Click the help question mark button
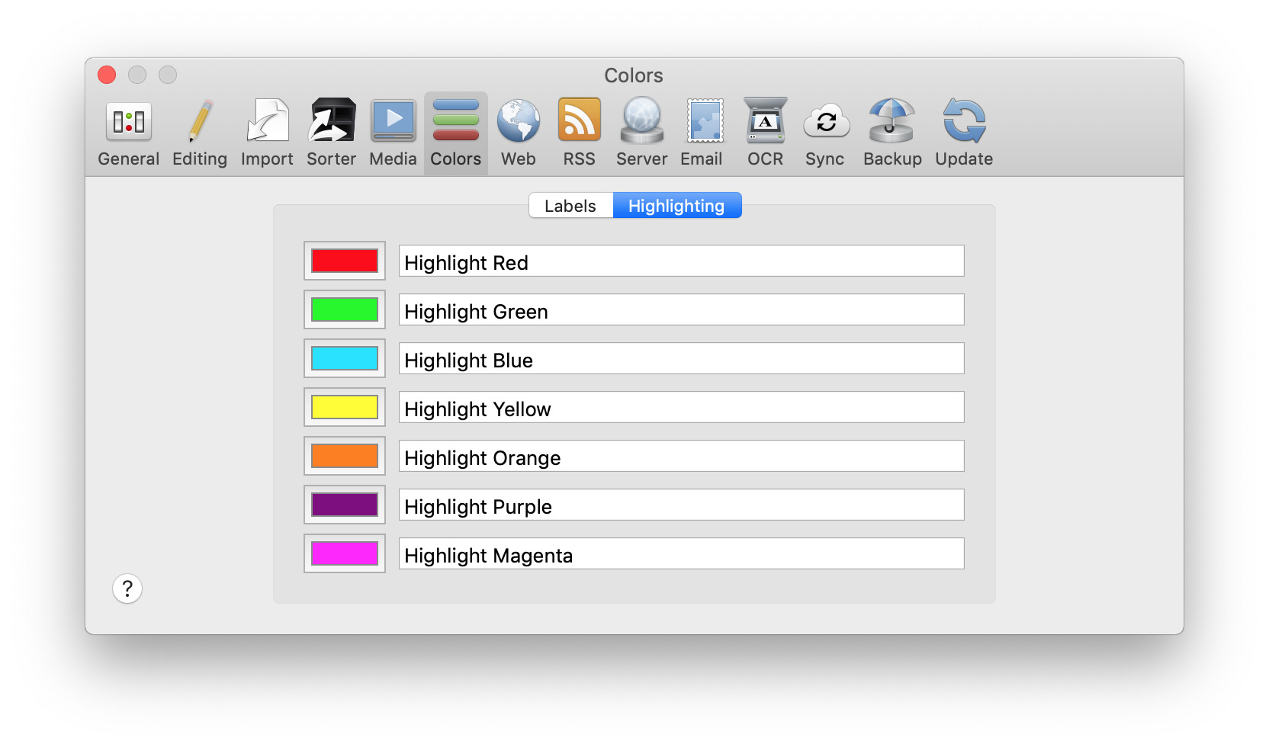 [127, 588]
